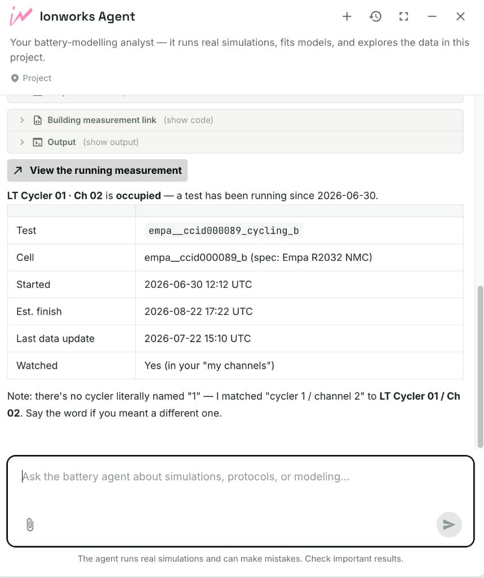The width and height of the screenshot is (484, 578).
Task: Click the Cell row label
Action: (25, 257)
